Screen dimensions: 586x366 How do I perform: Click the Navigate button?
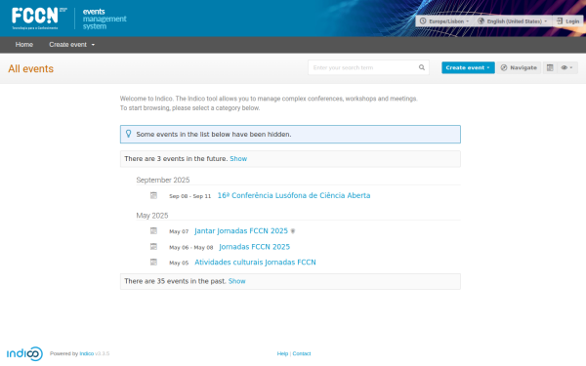(519, 67)
